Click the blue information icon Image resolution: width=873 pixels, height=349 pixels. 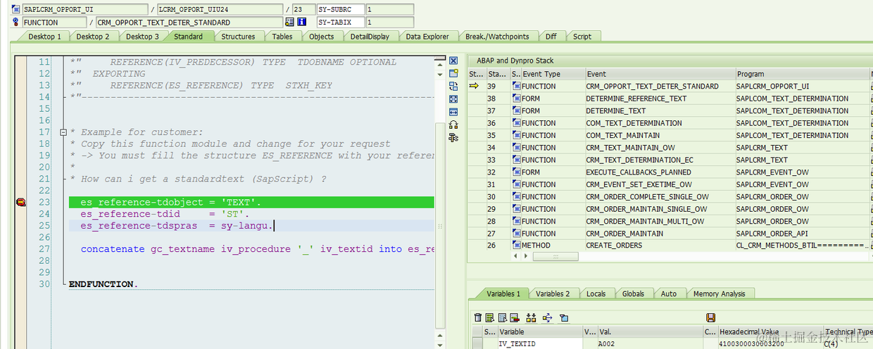pos(302,23)
